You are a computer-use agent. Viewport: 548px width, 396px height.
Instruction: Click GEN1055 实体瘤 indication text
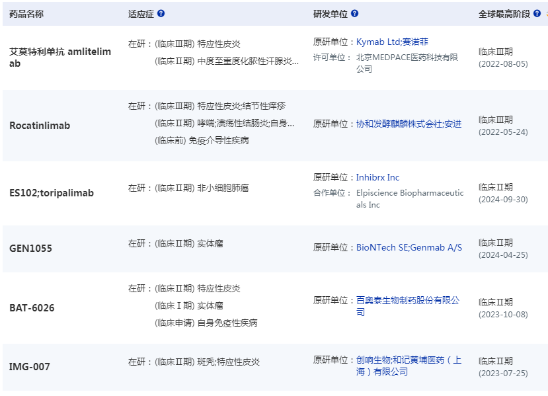click(x=210, y=243)
